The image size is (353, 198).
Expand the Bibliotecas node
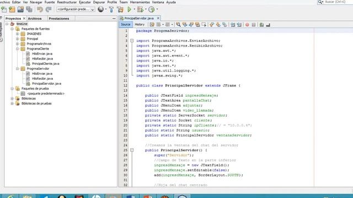12,98
